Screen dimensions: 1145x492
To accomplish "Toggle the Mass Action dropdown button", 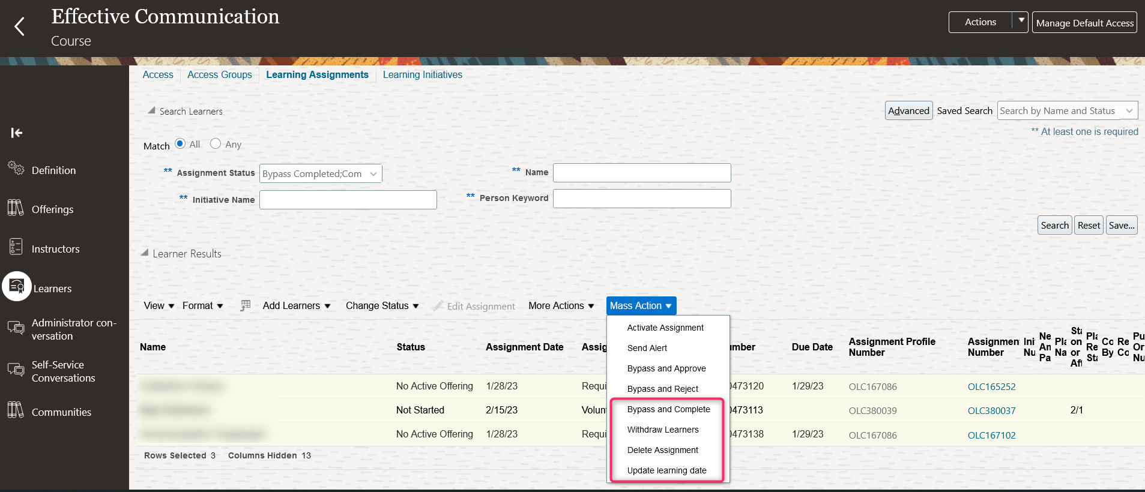I will coord(641,305).
